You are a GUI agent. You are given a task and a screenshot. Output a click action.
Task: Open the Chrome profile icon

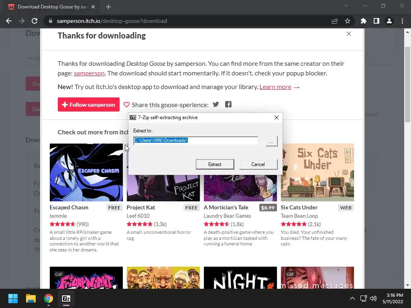pos(389,21)
